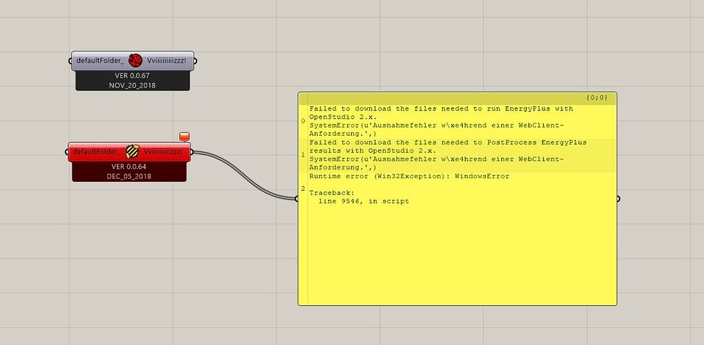
Task: Click the Honeybee component's wired output grip
Action: [191, 152]
